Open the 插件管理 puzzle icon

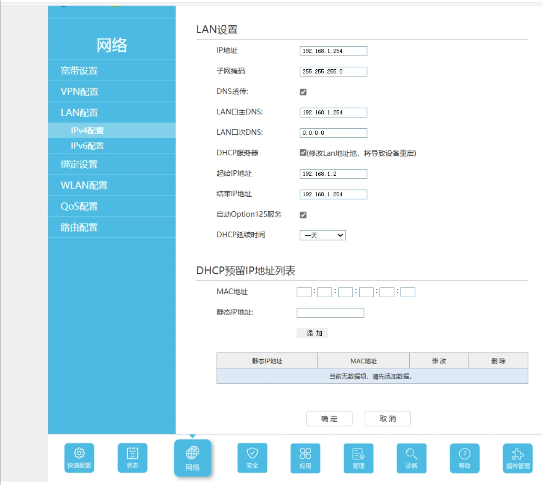[517, 458]
